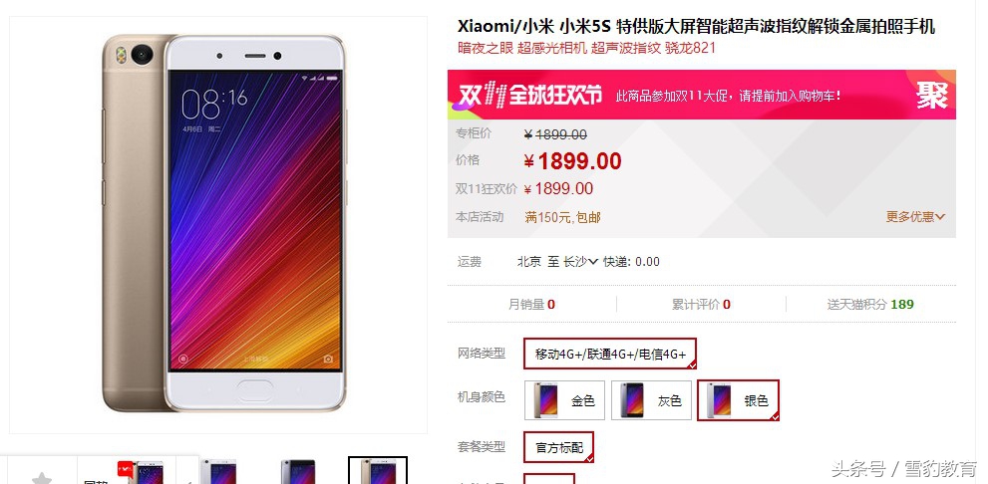This screenshot has height=484, width=988.
Task: Select the 灰色 body color option
Action: 652,400
